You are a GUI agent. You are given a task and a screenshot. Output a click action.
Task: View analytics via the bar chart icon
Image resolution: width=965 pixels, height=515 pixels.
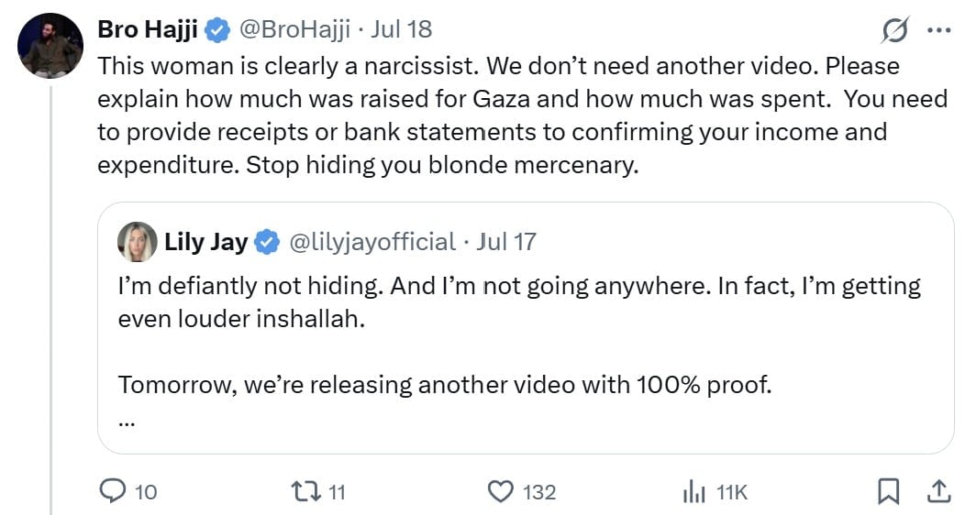(693, 492)
